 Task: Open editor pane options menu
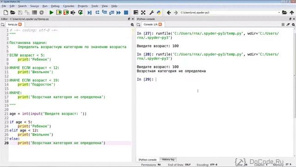point(132,25)
